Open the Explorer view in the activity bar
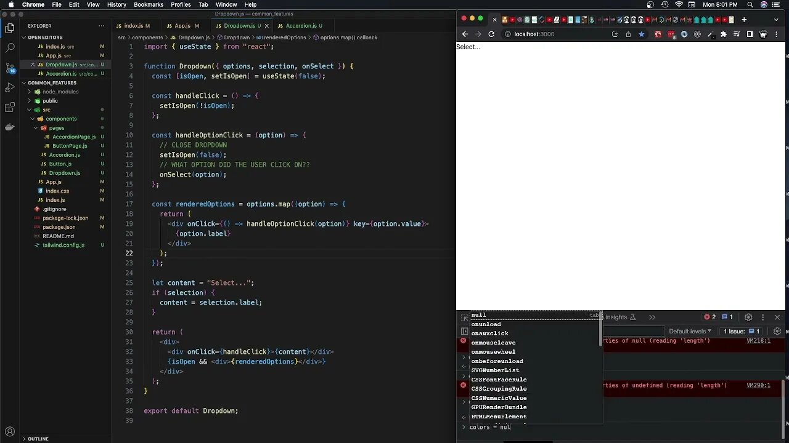This screenshot has height=443, width=789. pos(9,28)
